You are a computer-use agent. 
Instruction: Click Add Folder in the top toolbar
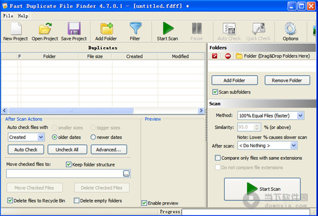click(106, 32)
